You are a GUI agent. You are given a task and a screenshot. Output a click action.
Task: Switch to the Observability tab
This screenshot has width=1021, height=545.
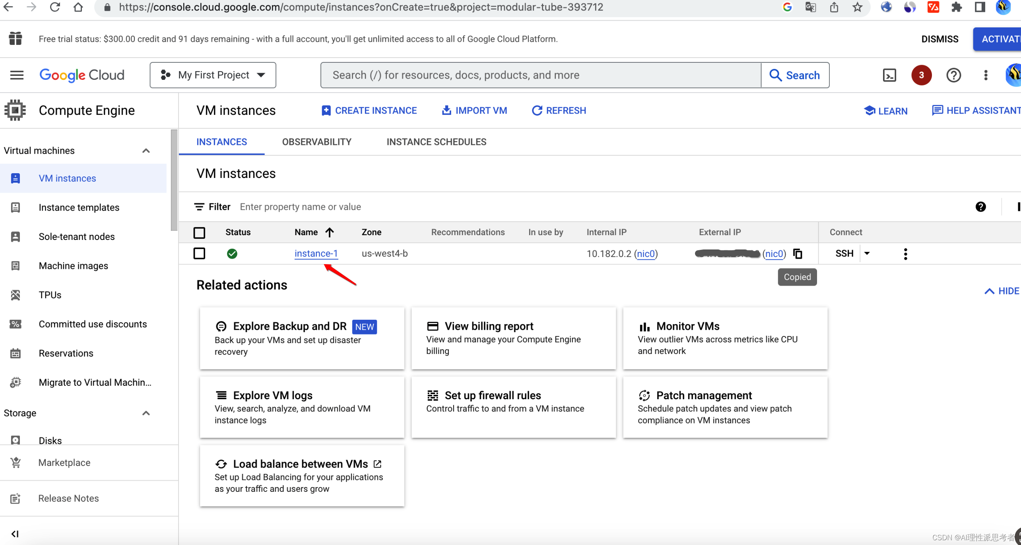coord(316,142)
